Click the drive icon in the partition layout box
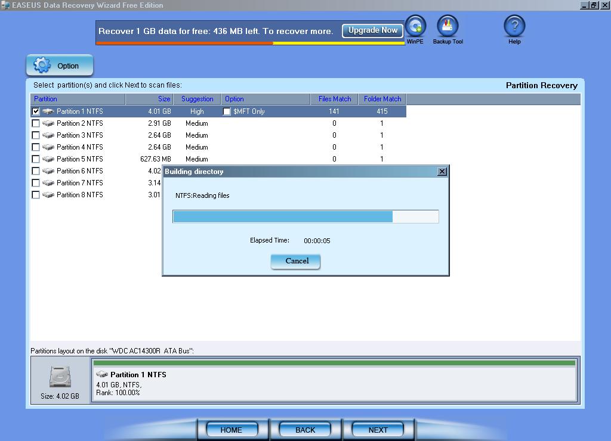This screenshot has width=611, height=441. click(102, 374)
